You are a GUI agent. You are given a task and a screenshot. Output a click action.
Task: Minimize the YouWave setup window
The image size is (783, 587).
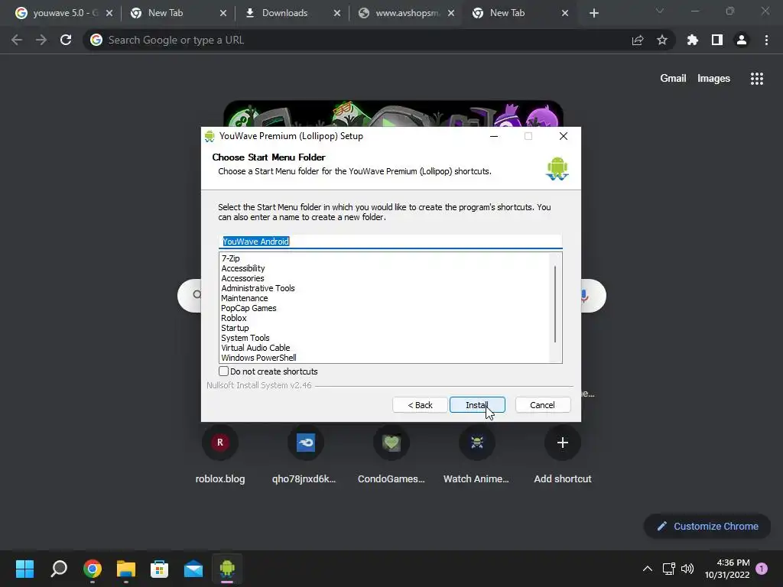pyautogui.click(x=494, y=136)
